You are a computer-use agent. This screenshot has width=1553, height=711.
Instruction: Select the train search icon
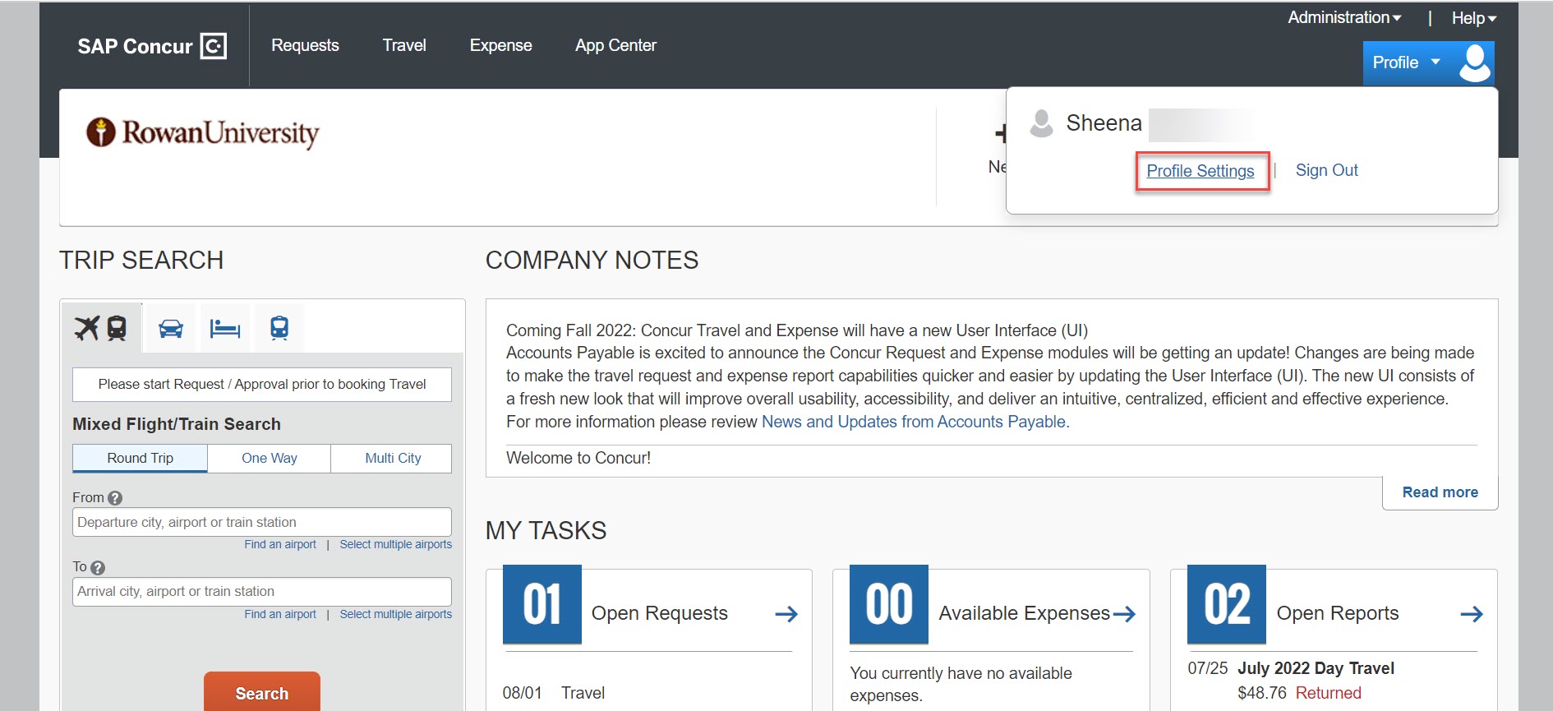click(x=279, y=328)
